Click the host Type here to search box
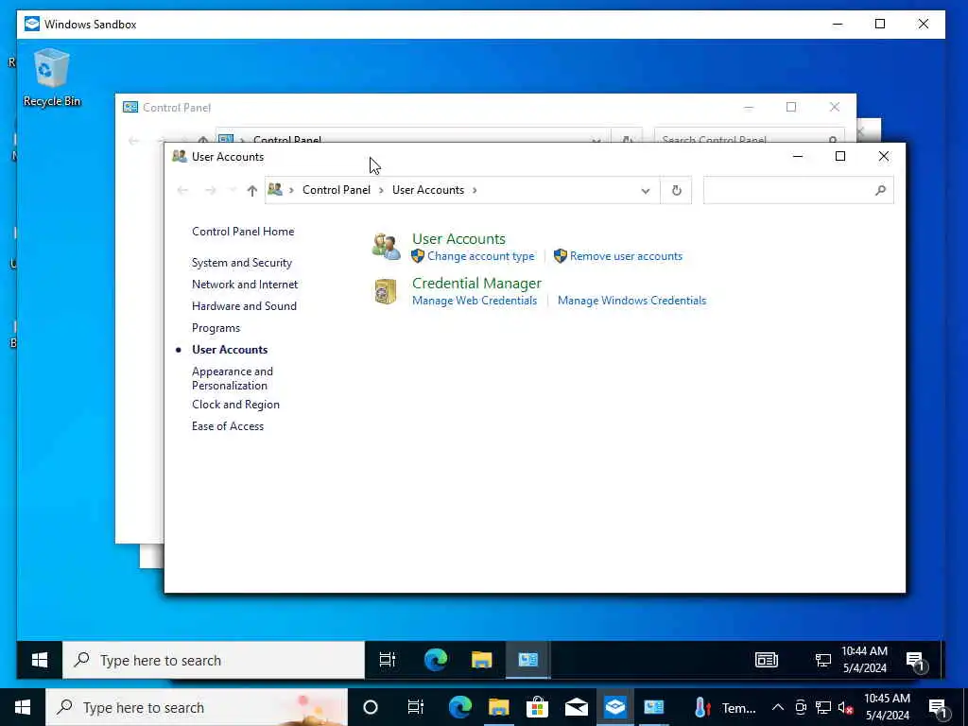Image resolution: width=968 pixels, height=726 pixels. [x=197, y=707]
